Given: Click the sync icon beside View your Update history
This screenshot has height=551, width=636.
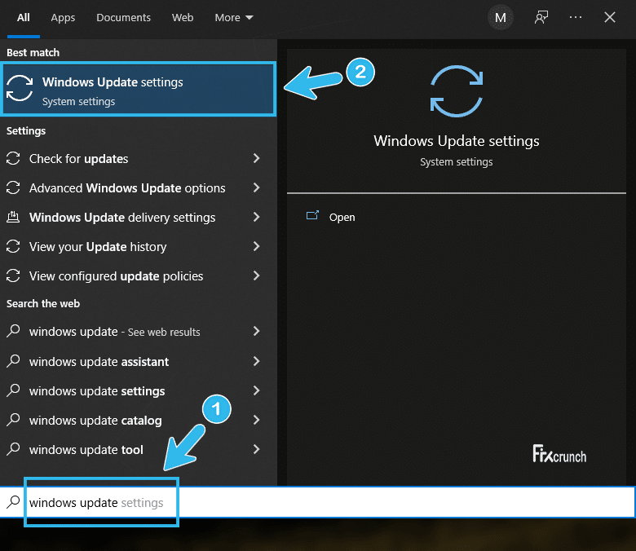Looking at the screenshot, I should point(13,246).
